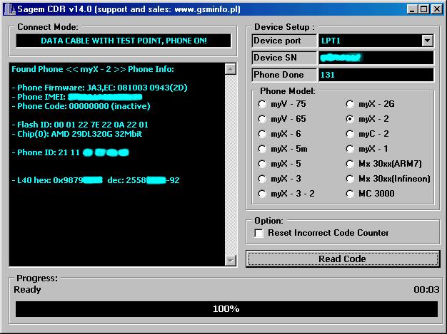Open the Device port LPT1 dropdown arrow
Viewport: 447px width, 334px height.
point(427,41)
